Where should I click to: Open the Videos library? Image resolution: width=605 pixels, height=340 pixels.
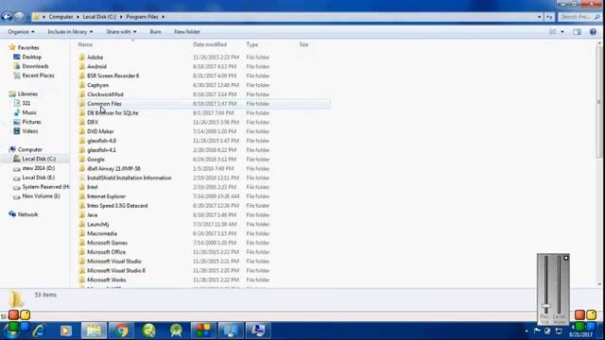[29, 131]
